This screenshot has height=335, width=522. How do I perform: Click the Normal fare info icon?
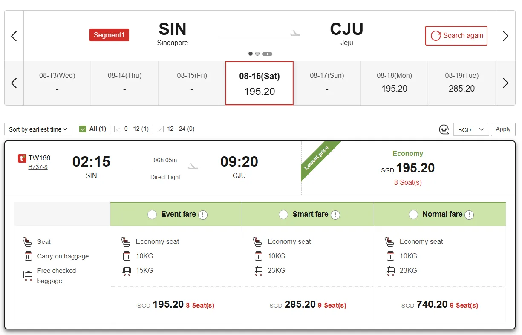click(x=469, y=215)
